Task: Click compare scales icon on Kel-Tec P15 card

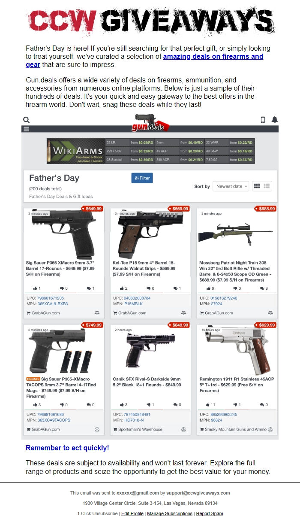Action: tap(184, 313)
